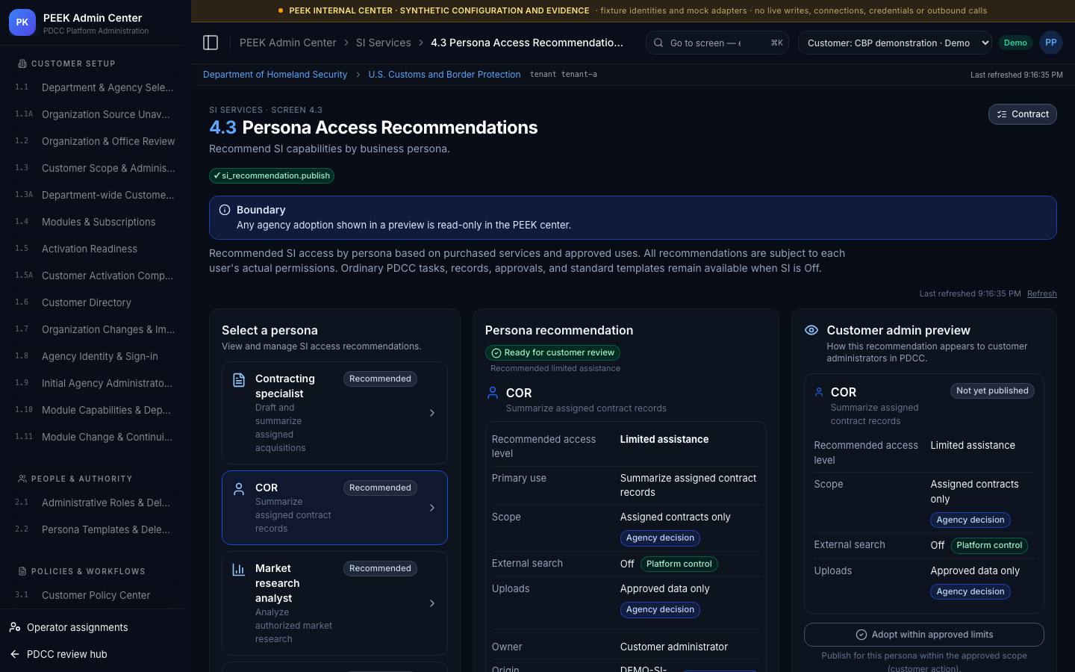Click the Customer Setup section icon

(22, 63)
